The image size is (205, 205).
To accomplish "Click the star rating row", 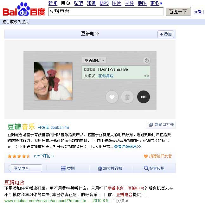I will 19,156.
